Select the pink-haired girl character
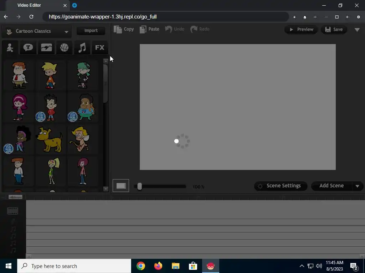The height and width of the screenshot is (273, 365). click(x=20, y=107)
